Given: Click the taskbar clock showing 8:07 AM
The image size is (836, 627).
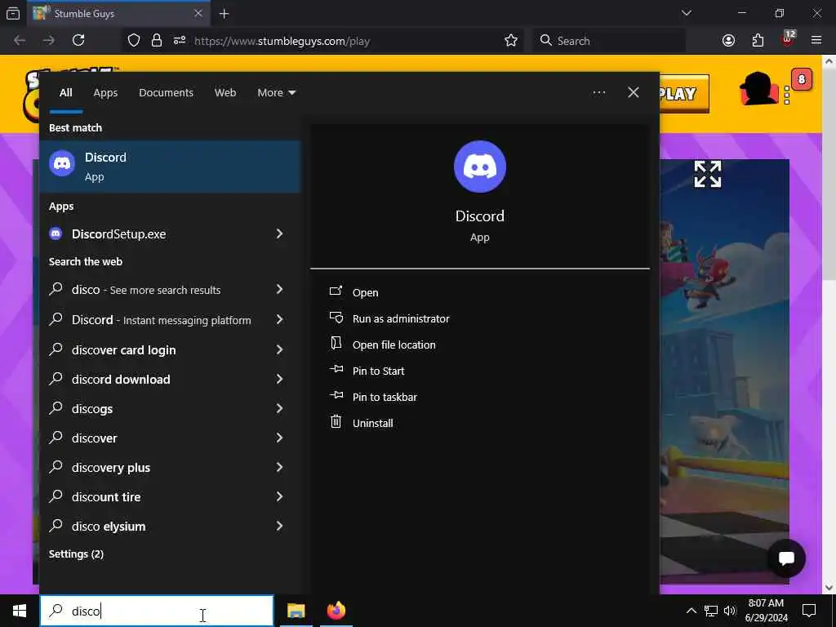Looking at the screenshot, I should coord(766,611).
